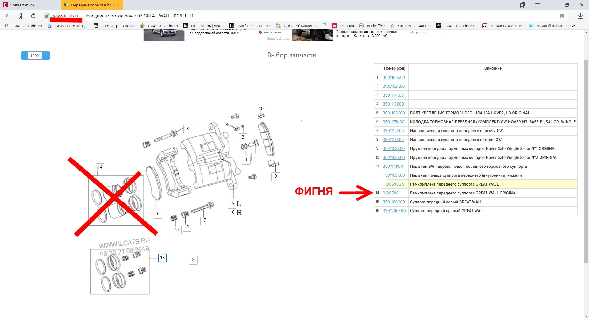Open part number 3001105K00 link
Screen dimensions: 589x319
tap(394, 113)
